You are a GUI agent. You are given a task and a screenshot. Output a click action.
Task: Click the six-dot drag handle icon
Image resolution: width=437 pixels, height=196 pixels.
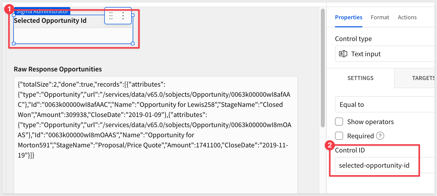pos(111,16)
